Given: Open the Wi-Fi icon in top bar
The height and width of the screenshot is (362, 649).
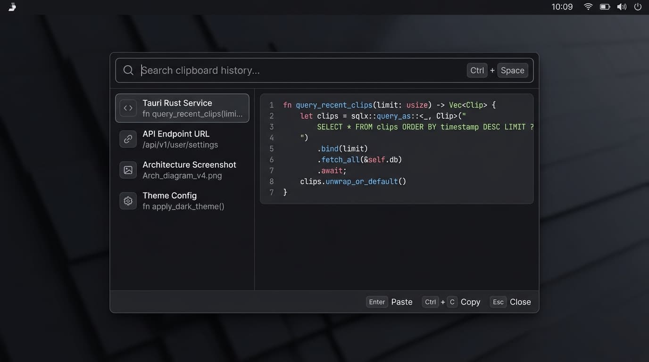Looking at the screenshot, I should (588, 7).
